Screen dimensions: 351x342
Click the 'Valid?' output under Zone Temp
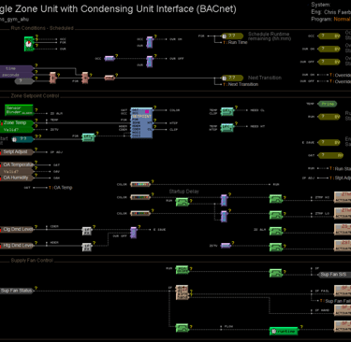pos(16,130)
